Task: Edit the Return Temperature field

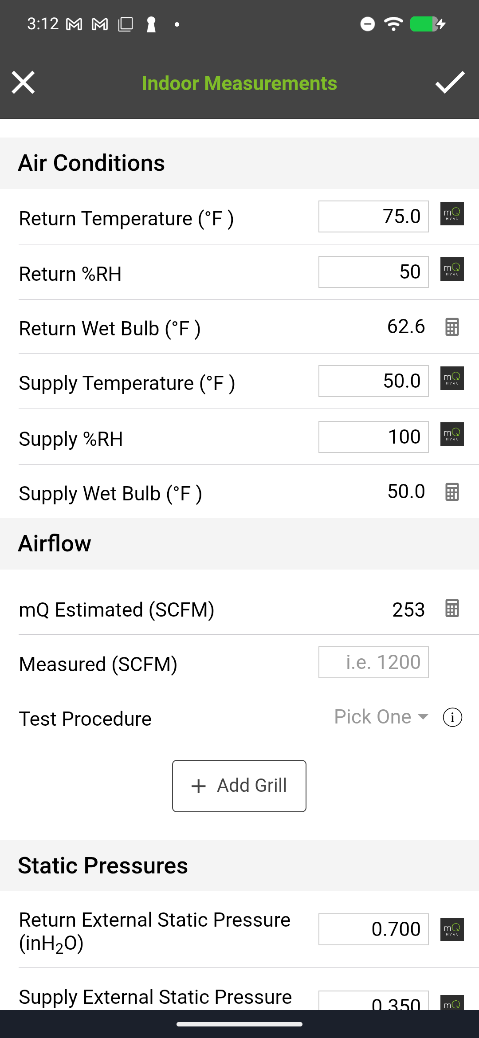Action: tap(373, 216)
